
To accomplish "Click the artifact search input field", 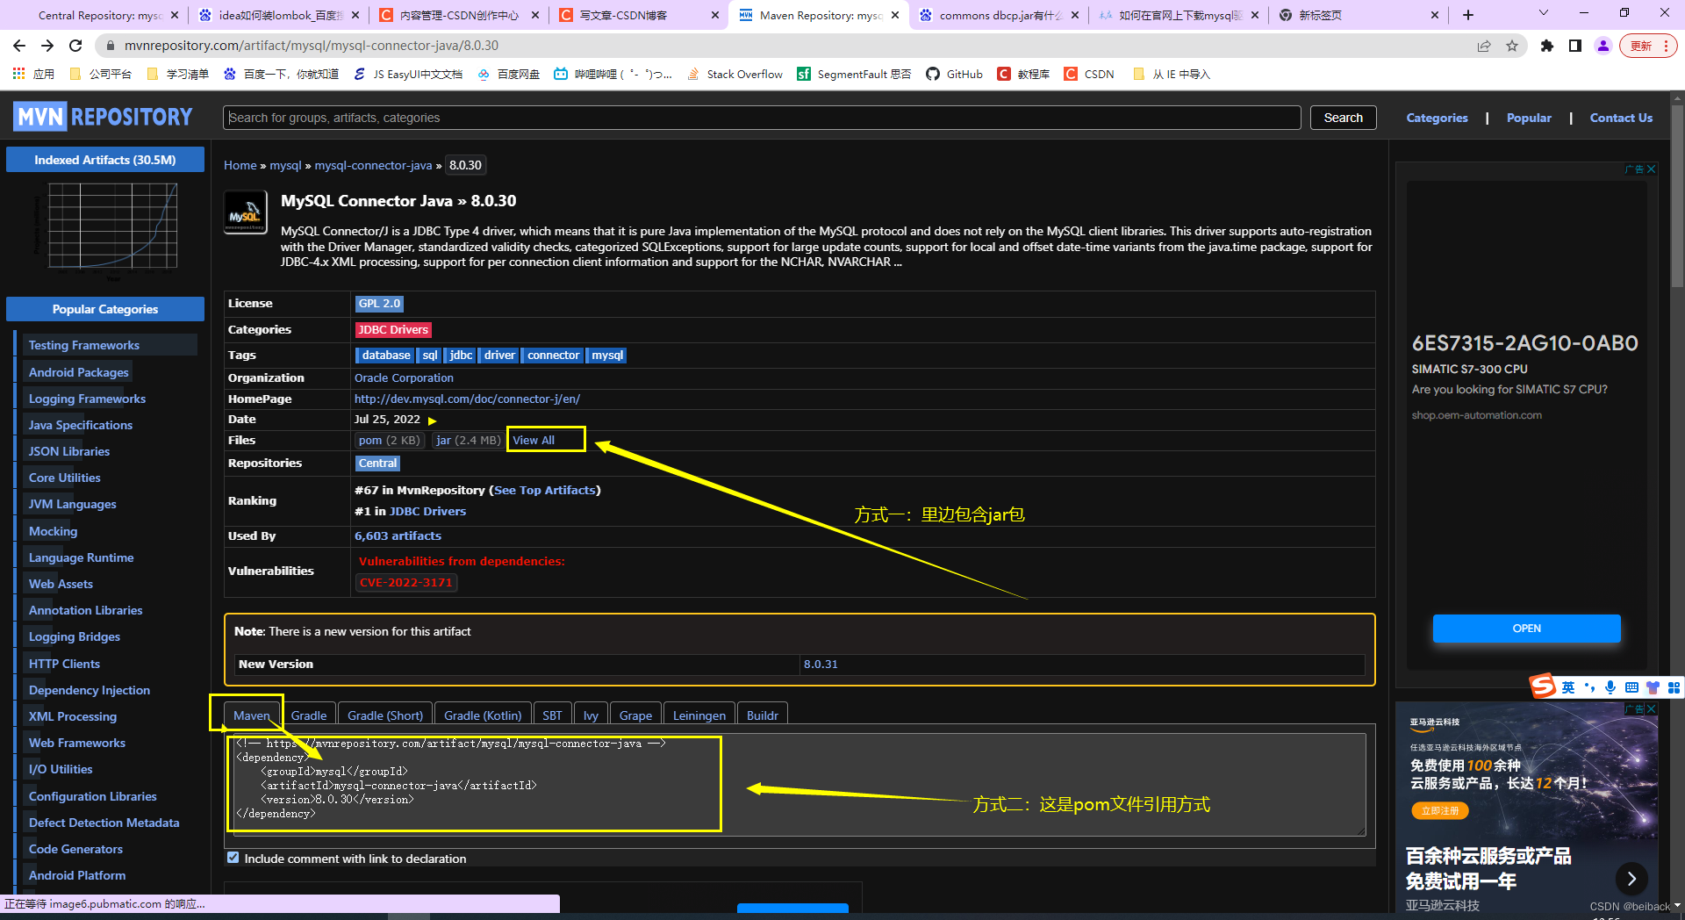I will pyautogui.click(x=762, y=118).
